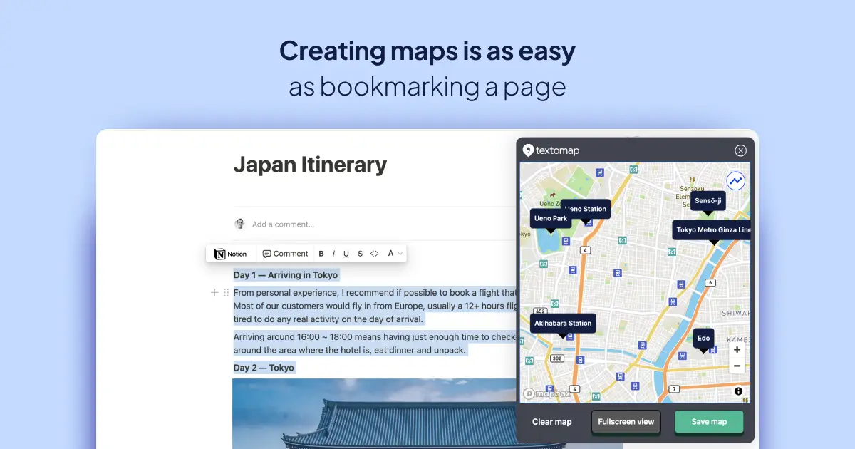The width and height of the screenshot is (855, 449).
Task: Click Clear map
Action: pos(552,422)
